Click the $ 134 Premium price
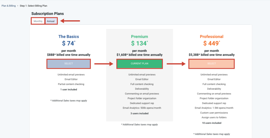This screenshot has height=138, width=270. 139,43
